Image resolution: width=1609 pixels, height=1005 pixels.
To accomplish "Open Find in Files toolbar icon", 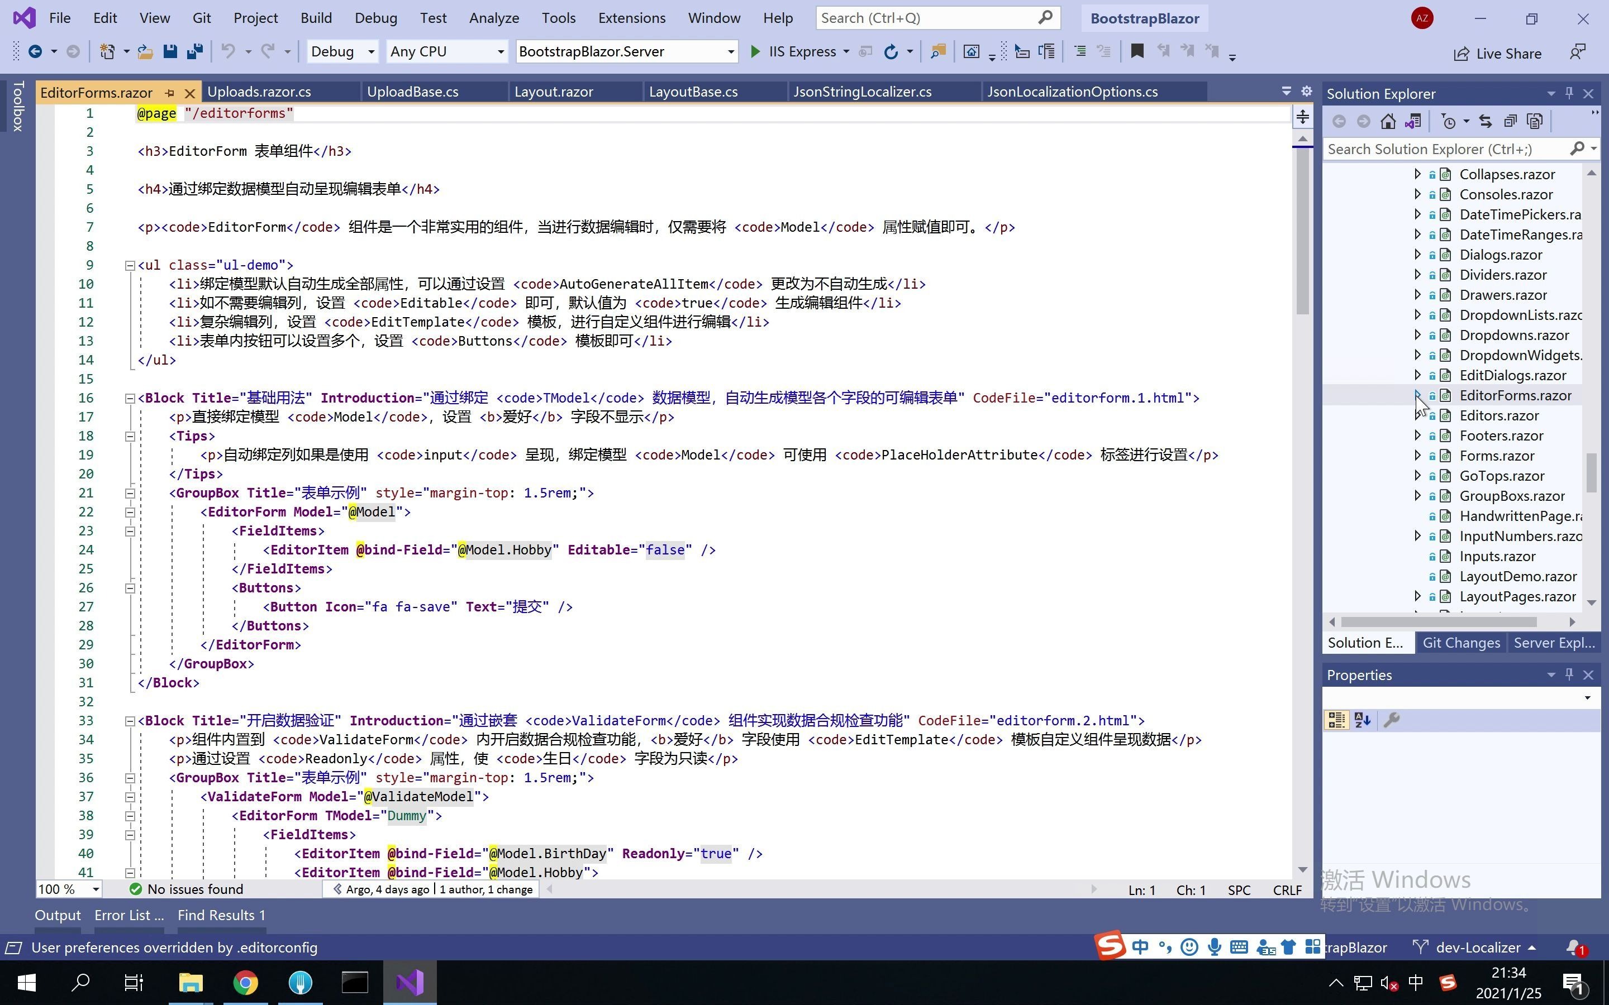I will pyautogui.click(x=938, y=51).
